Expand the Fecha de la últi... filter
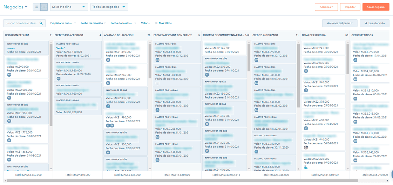Image resolution: width=393 pixels, height=185 pixels. (123, 23)
